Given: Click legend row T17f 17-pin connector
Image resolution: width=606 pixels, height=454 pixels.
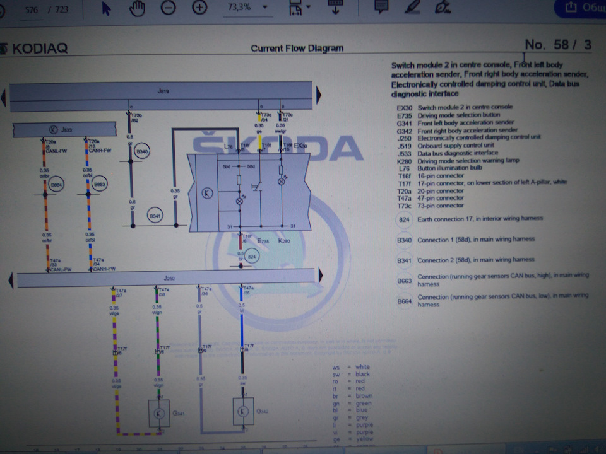Looking at the screenshot, I should [482, 183].
